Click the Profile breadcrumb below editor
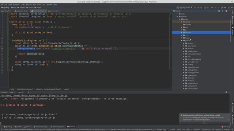The image size is (234, 131). pyautogui.click(x=12, y=89)
